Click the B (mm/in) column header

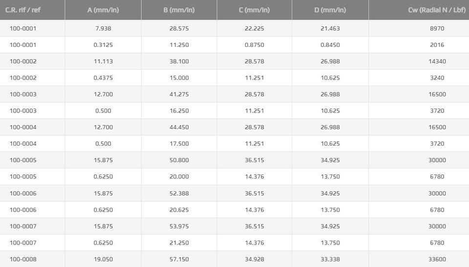click(x=179, y=10)
